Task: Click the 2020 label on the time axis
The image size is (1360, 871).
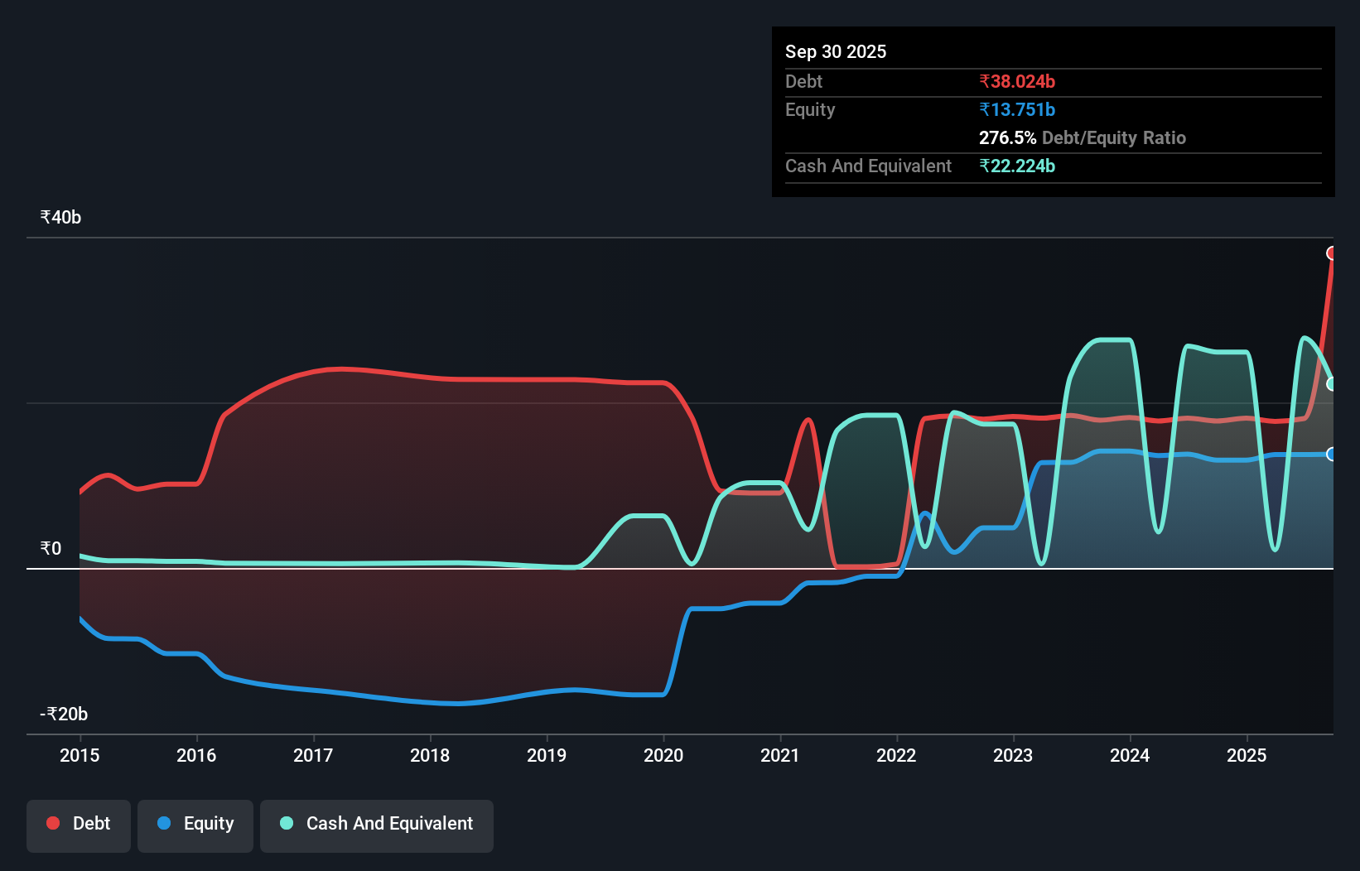Action: click(x=663, y=756)
